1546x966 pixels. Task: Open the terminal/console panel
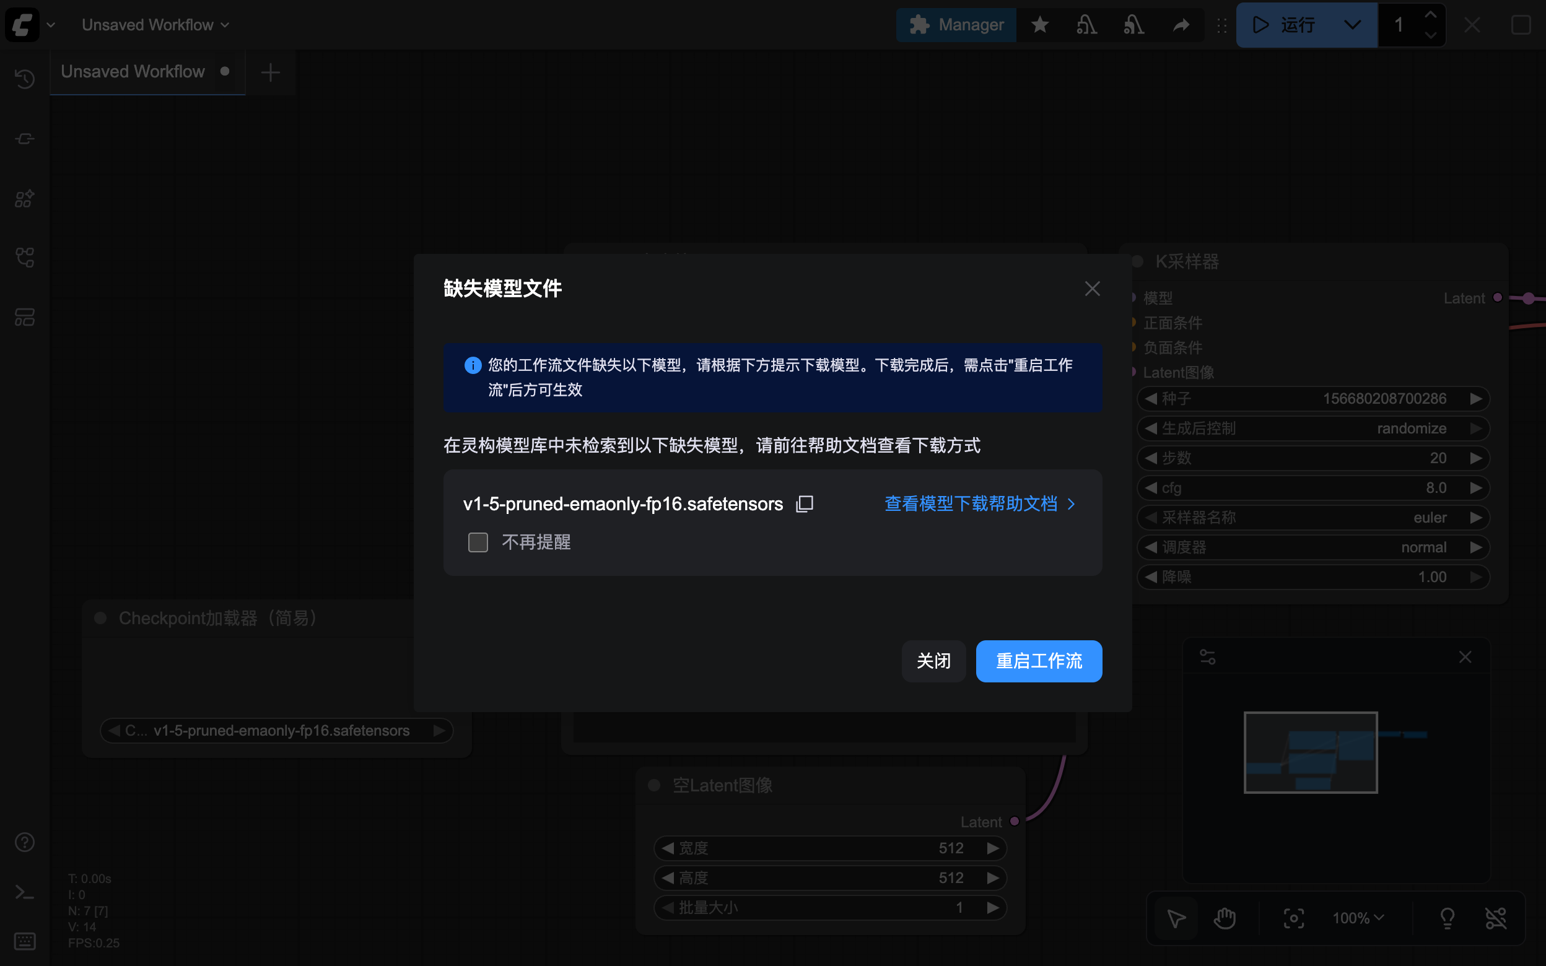point(24,892)
